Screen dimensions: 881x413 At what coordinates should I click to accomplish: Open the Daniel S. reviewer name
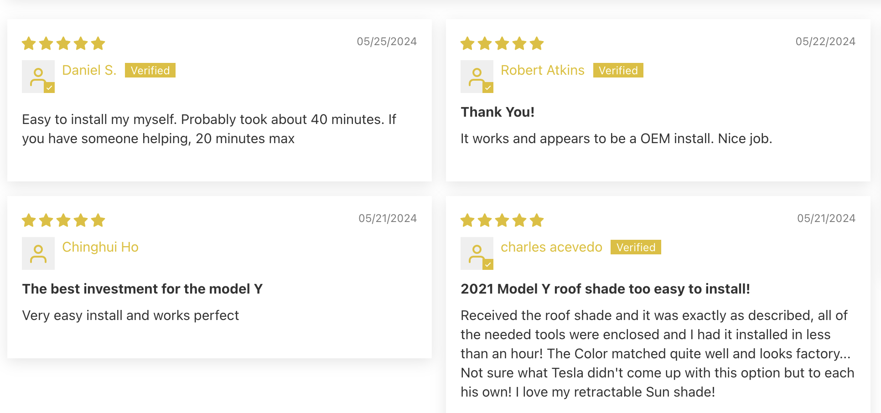[x=89, y=70]
